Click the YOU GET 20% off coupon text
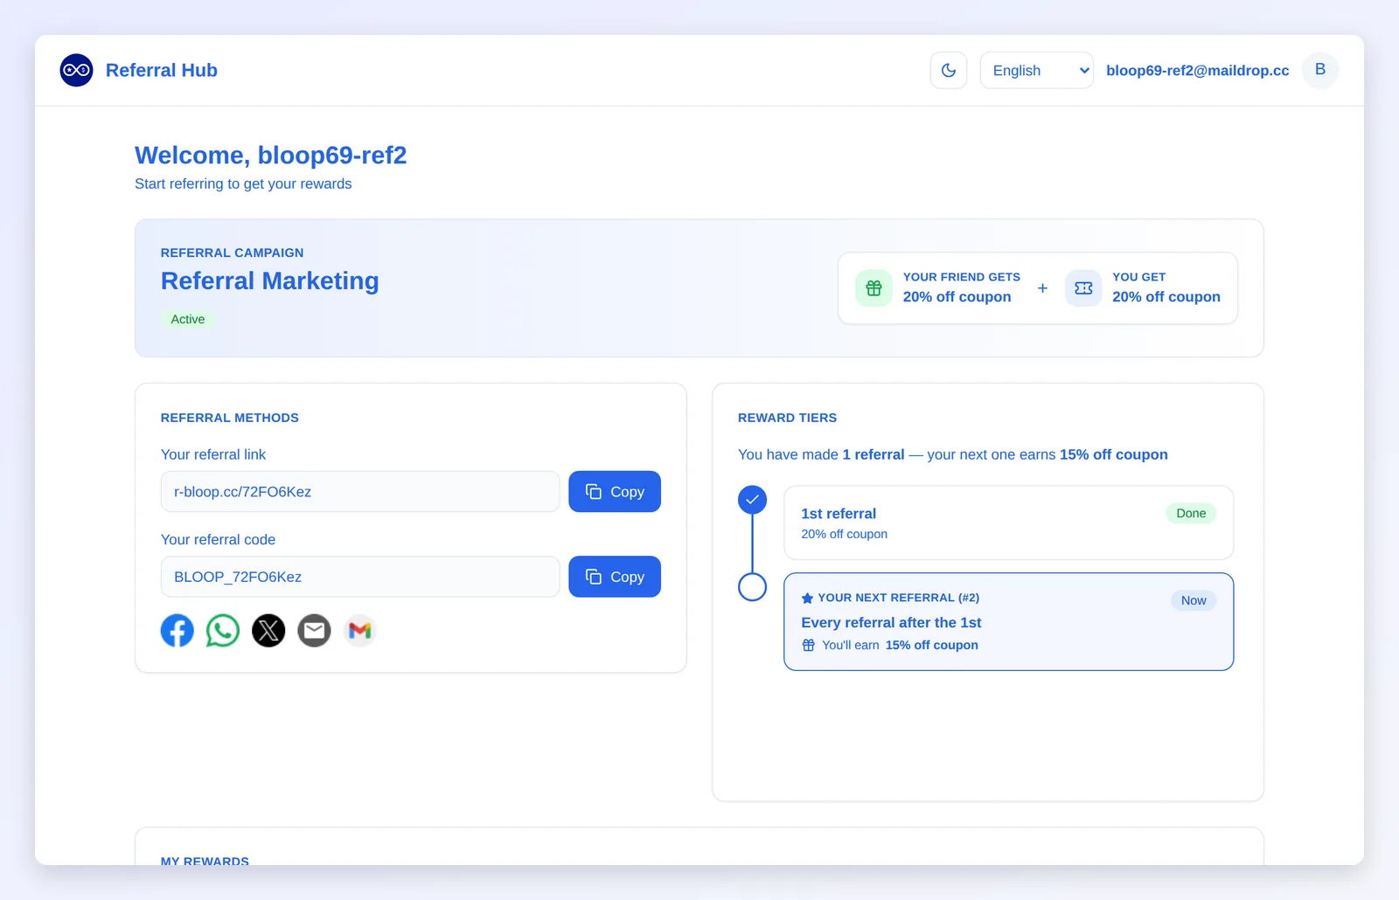1399x900 pixels. click(1166, 287)
